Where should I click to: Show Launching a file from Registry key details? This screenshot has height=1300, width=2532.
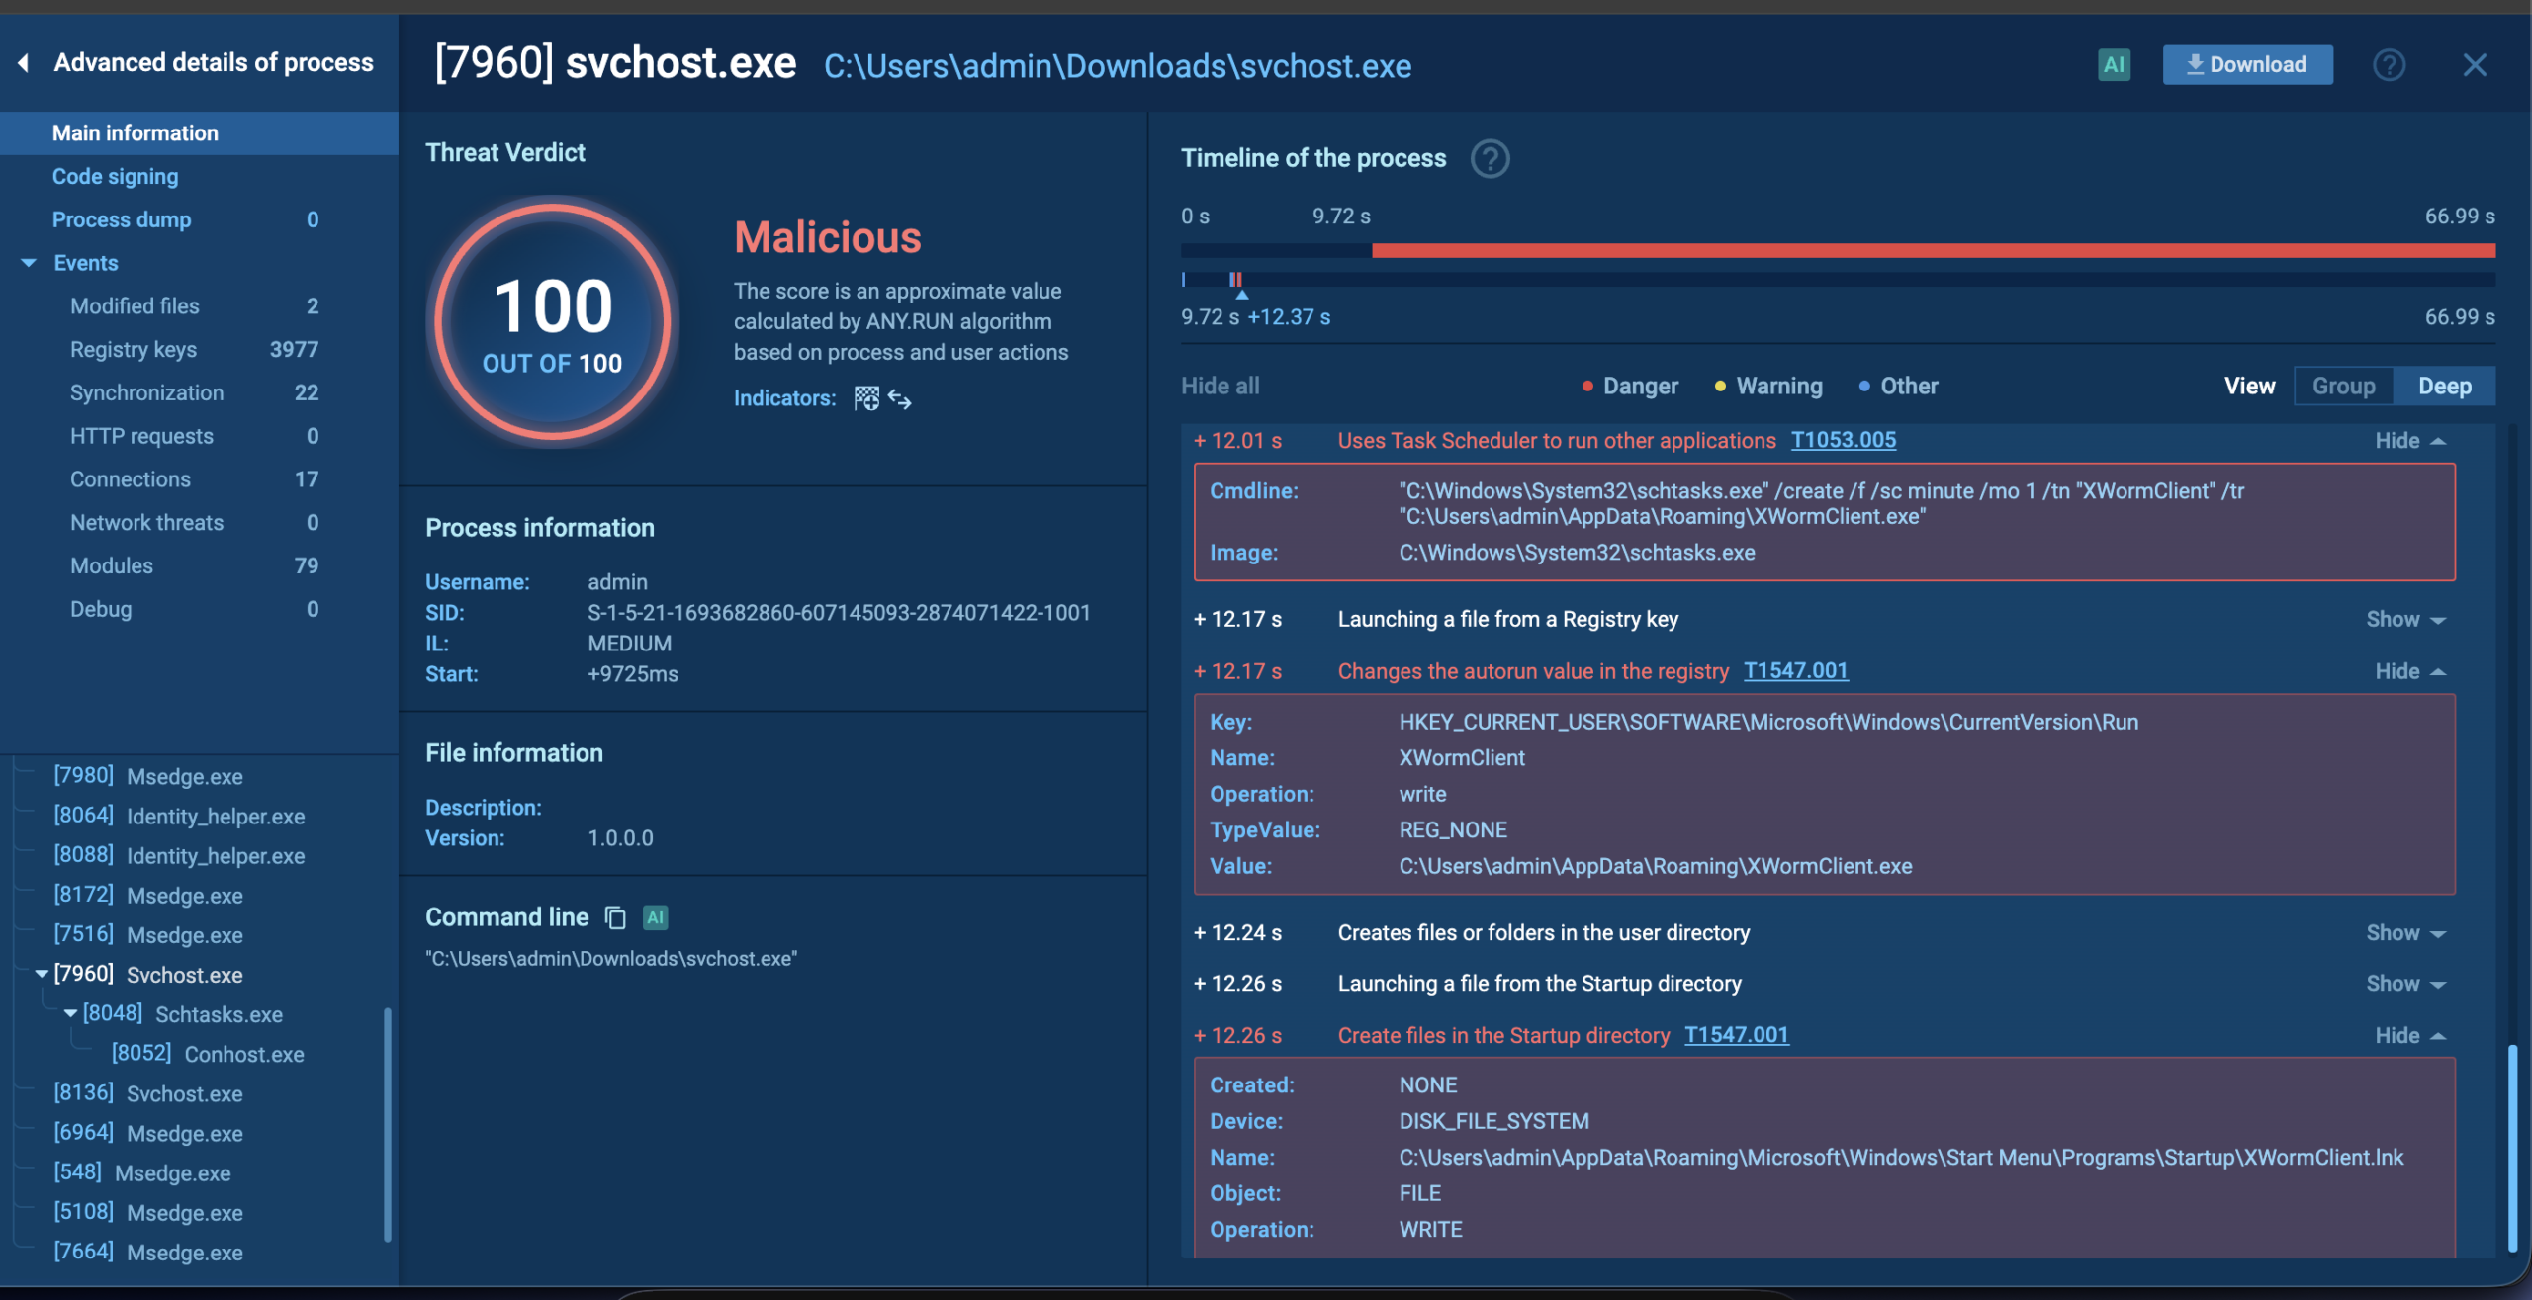2405,620
